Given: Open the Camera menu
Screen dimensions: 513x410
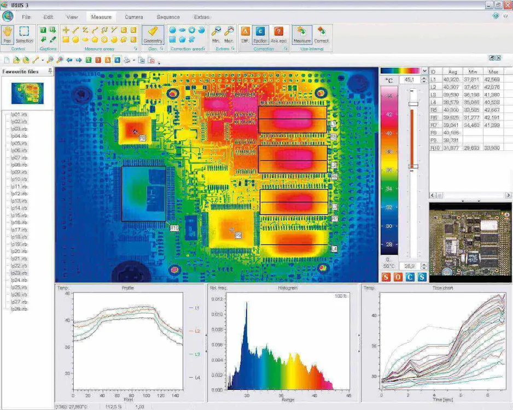Looking at the screenshot, I should [x=133, y=17].
